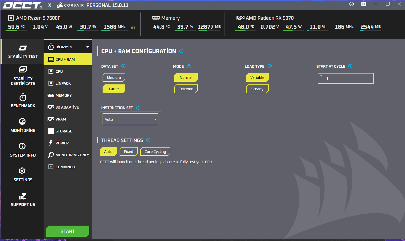Choose the Normal mode
This screenshot has height=241, width=405.
pyautogui.click(x=186, y=78)
